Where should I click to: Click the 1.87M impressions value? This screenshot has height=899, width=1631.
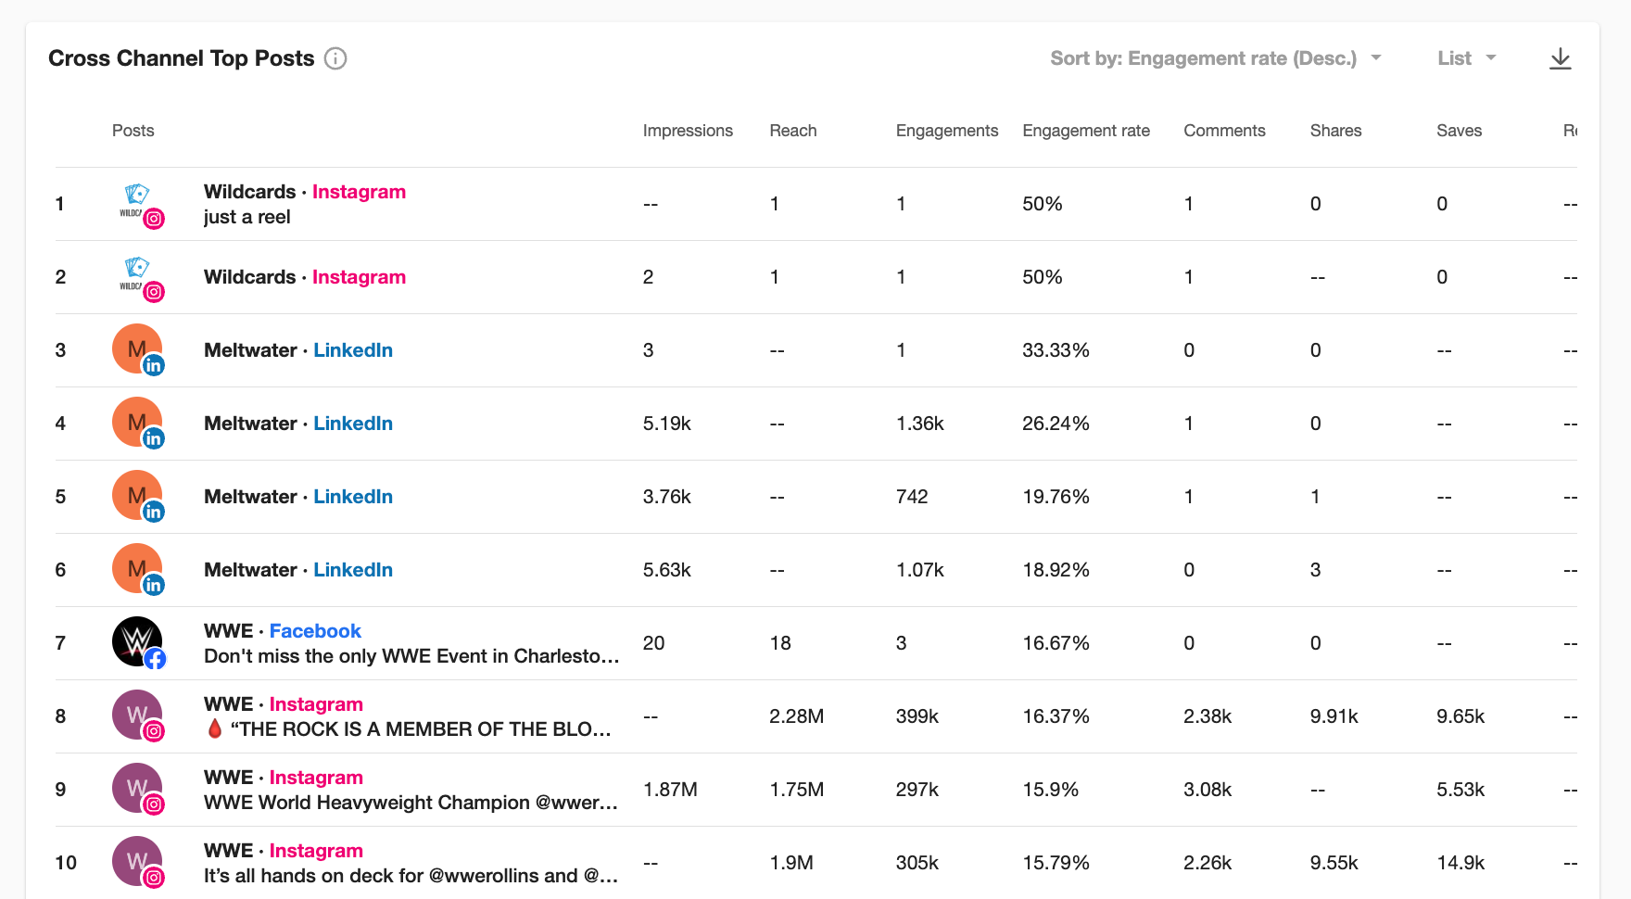(670, 790)
